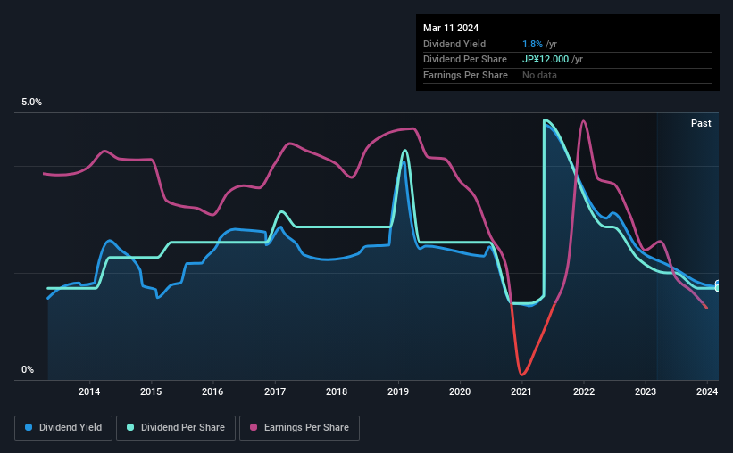The height and width of the screenshot is (453, 733).
Task: Click the 1.8% dividend yield value
Action: (x=532, y=44)
